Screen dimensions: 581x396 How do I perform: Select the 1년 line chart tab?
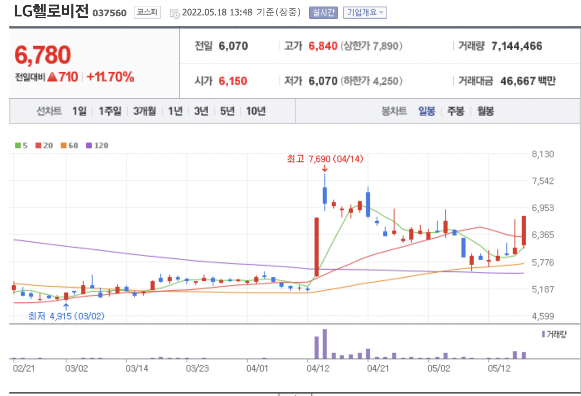[175, 111]
